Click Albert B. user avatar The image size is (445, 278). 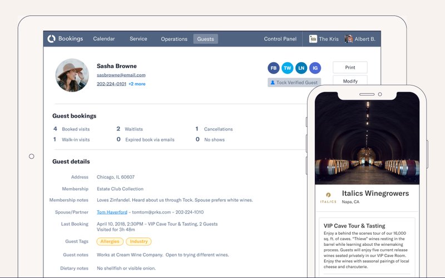[349, 39]
